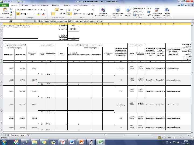Toggle middle vertical alignment button
This screenshot has height=145, width=194.
57,10
